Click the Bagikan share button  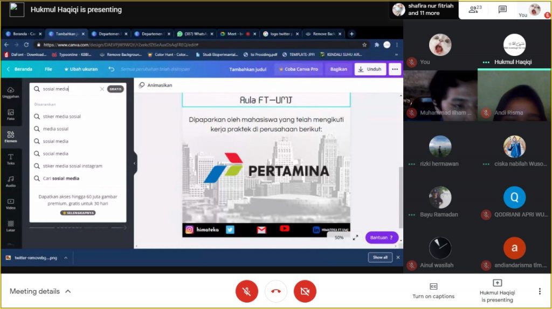(339, 69)
